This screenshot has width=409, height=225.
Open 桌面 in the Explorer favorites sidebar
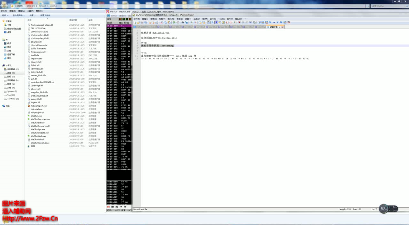9,32
